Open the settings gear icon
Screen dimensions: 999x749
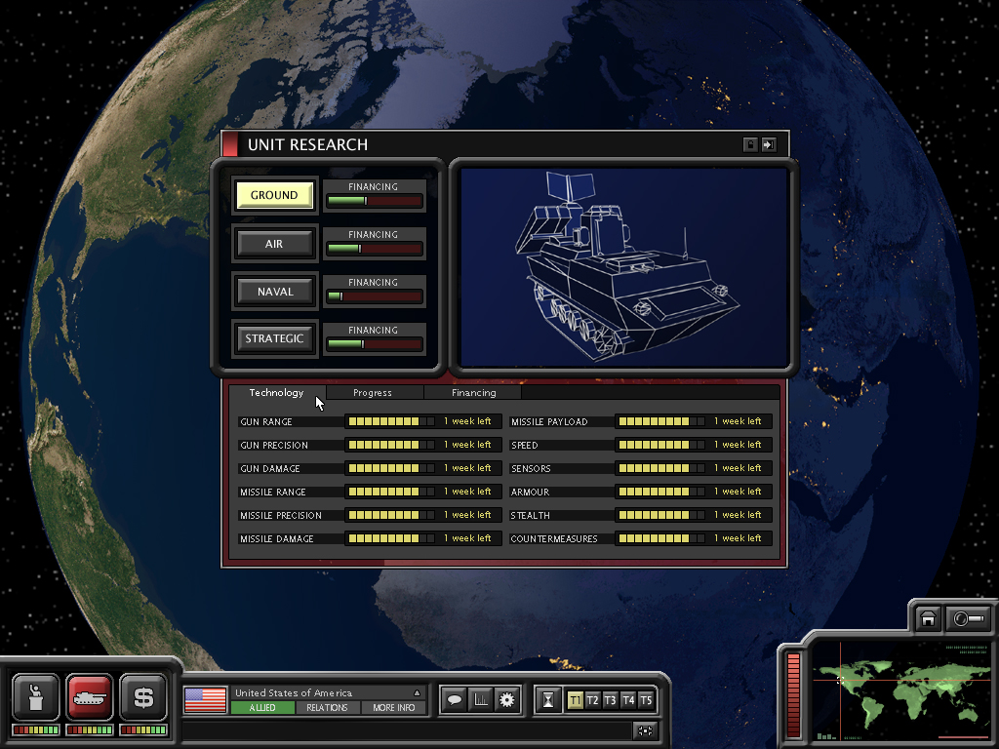tap(506, 699)
